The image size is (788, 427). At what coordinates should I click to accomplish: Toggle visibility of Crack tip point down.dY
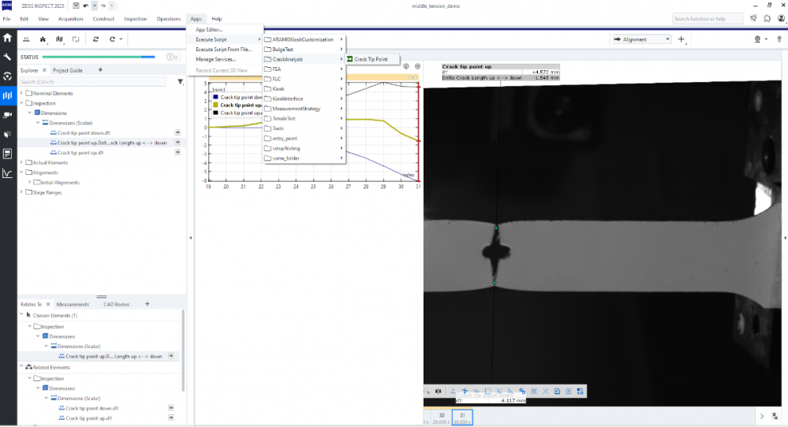tap(177, 132)
